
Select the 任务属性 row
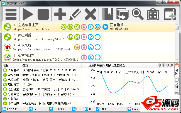(x=44, y=94)
